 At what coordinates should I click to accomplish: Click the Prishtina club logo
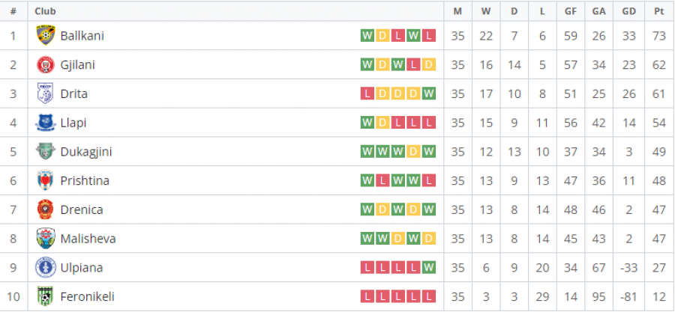coord(46,180)
